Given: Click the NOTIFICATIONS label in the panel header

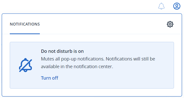Looking at the screenshot, I should [25, 24].
